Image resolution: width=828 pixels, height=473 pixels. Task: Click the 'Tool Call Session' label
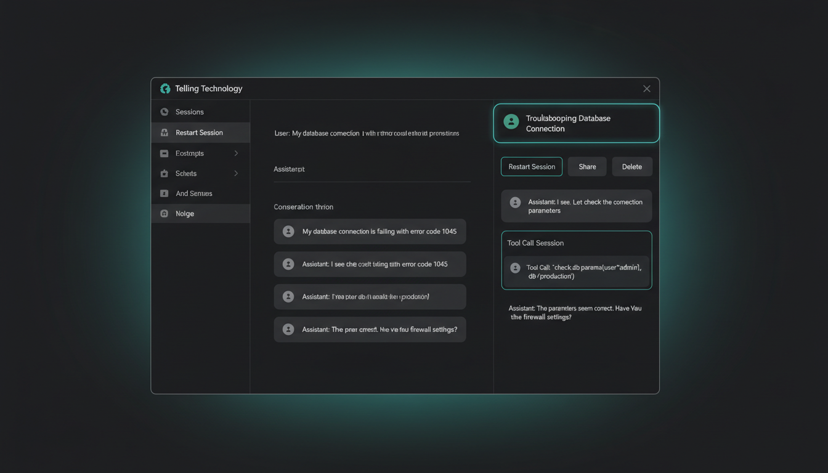click(535, 243)
